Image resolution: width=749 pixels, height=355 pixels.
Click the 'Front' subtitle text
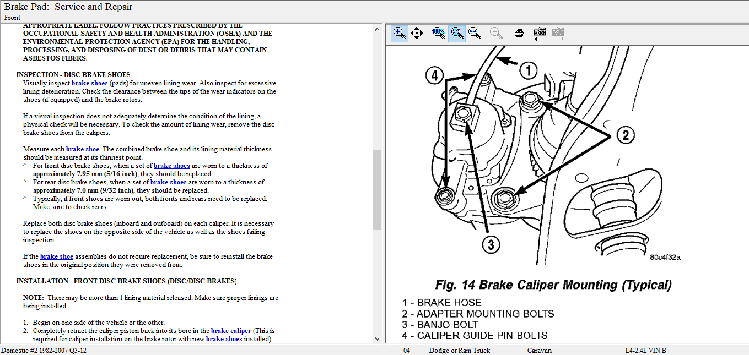click(x=12, y=18)
